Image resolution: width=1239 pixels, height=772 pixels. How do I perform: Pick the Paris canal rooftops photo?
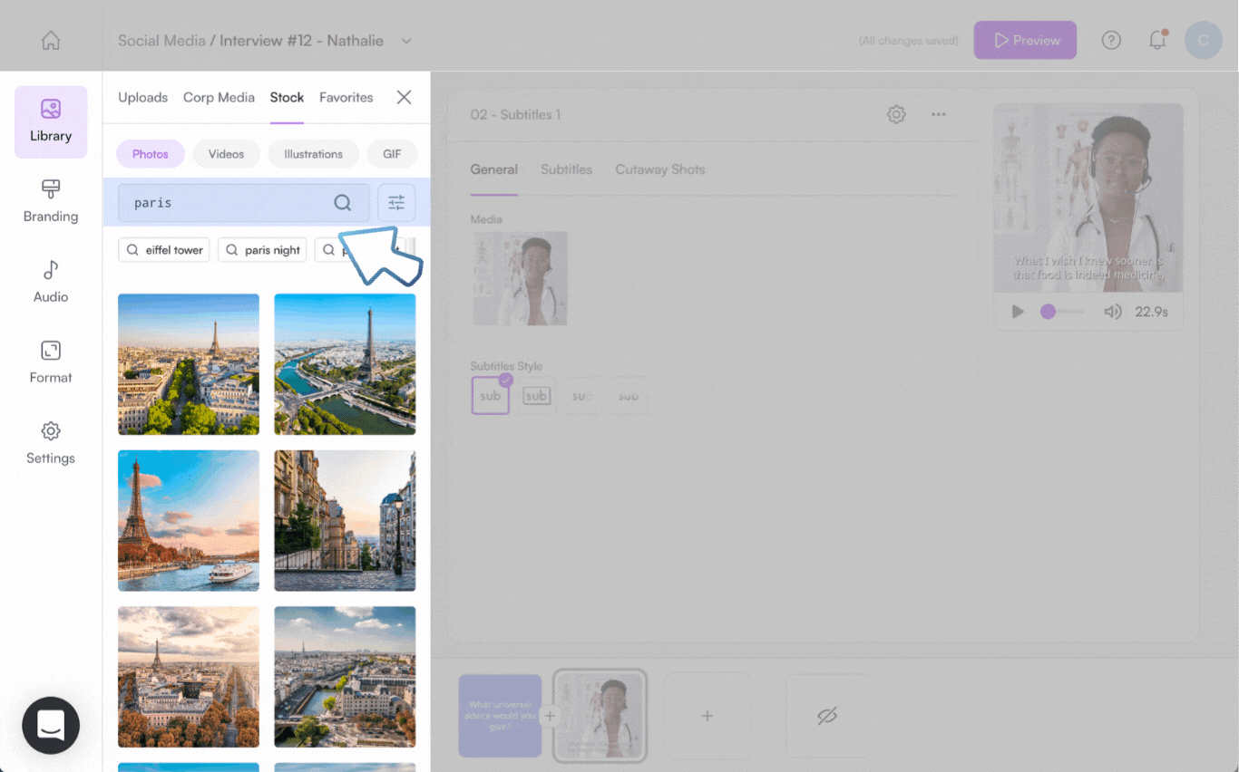click(345, 677)
